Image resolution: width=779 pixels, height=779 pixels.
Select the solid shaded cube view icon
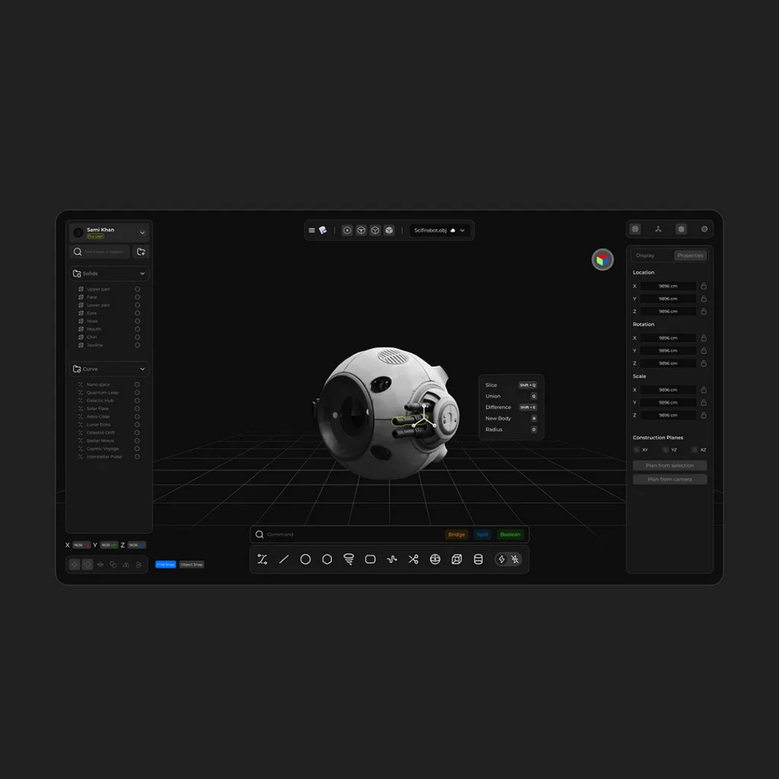click(389, 230)
